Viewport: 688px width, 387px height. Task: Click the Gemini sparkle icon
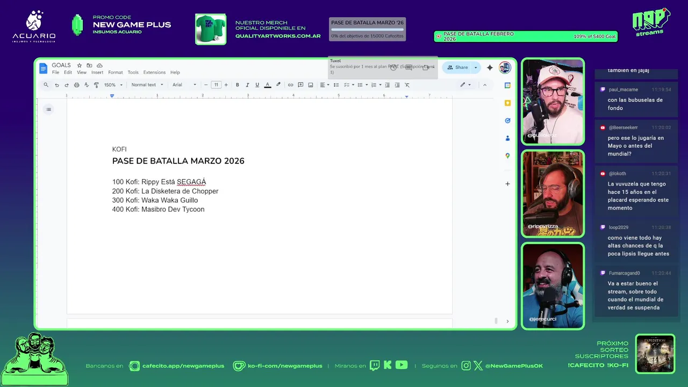490,67
